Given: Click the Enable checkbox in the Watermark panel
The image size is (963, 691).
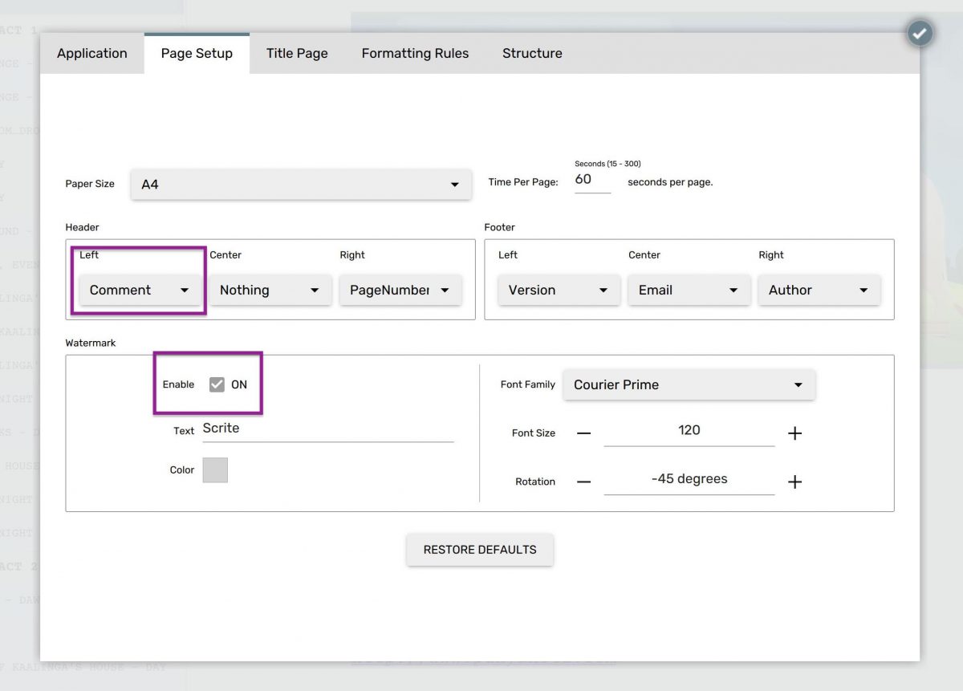Looking at the screenshot, I should pos(217,384).
